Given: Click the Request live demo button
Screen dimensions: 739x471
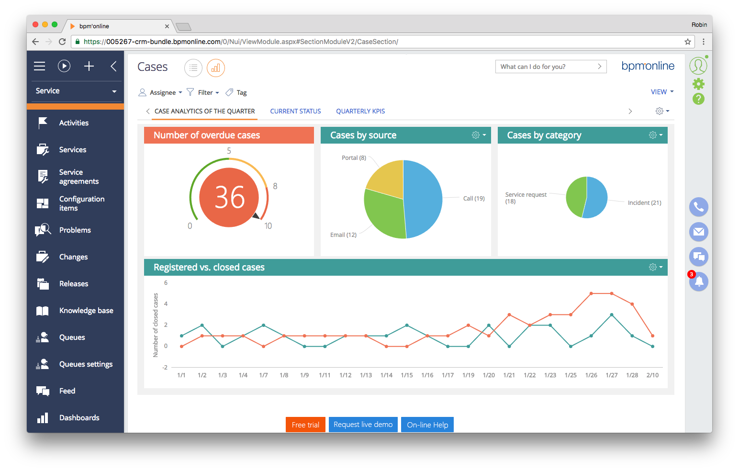Looking at the screenshot, I should click(363, 425).
